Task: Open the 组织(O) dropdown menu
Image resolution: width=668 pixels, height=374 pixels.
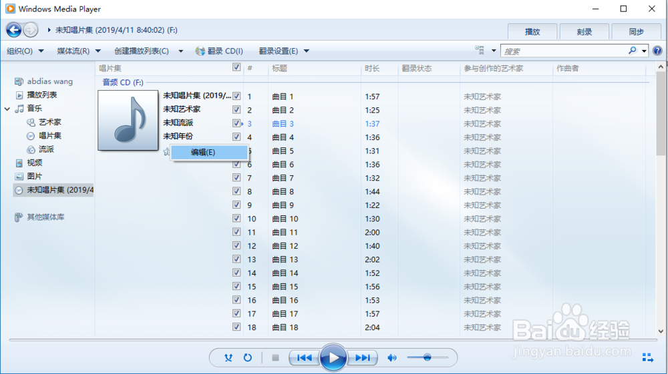Action: (x=25, y=51)
